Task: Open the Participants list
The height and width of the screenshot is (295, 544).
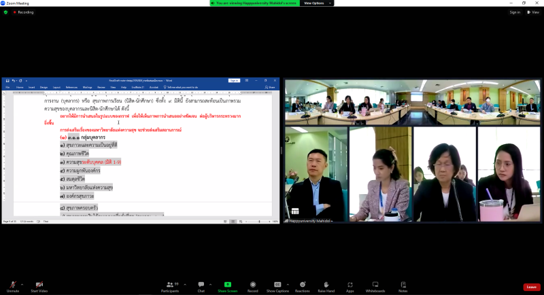Action: pyautogui.click(x=170, y=287)
